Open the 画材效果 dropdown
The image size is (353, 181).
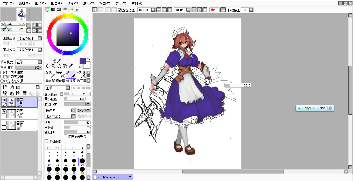[29, 50]
